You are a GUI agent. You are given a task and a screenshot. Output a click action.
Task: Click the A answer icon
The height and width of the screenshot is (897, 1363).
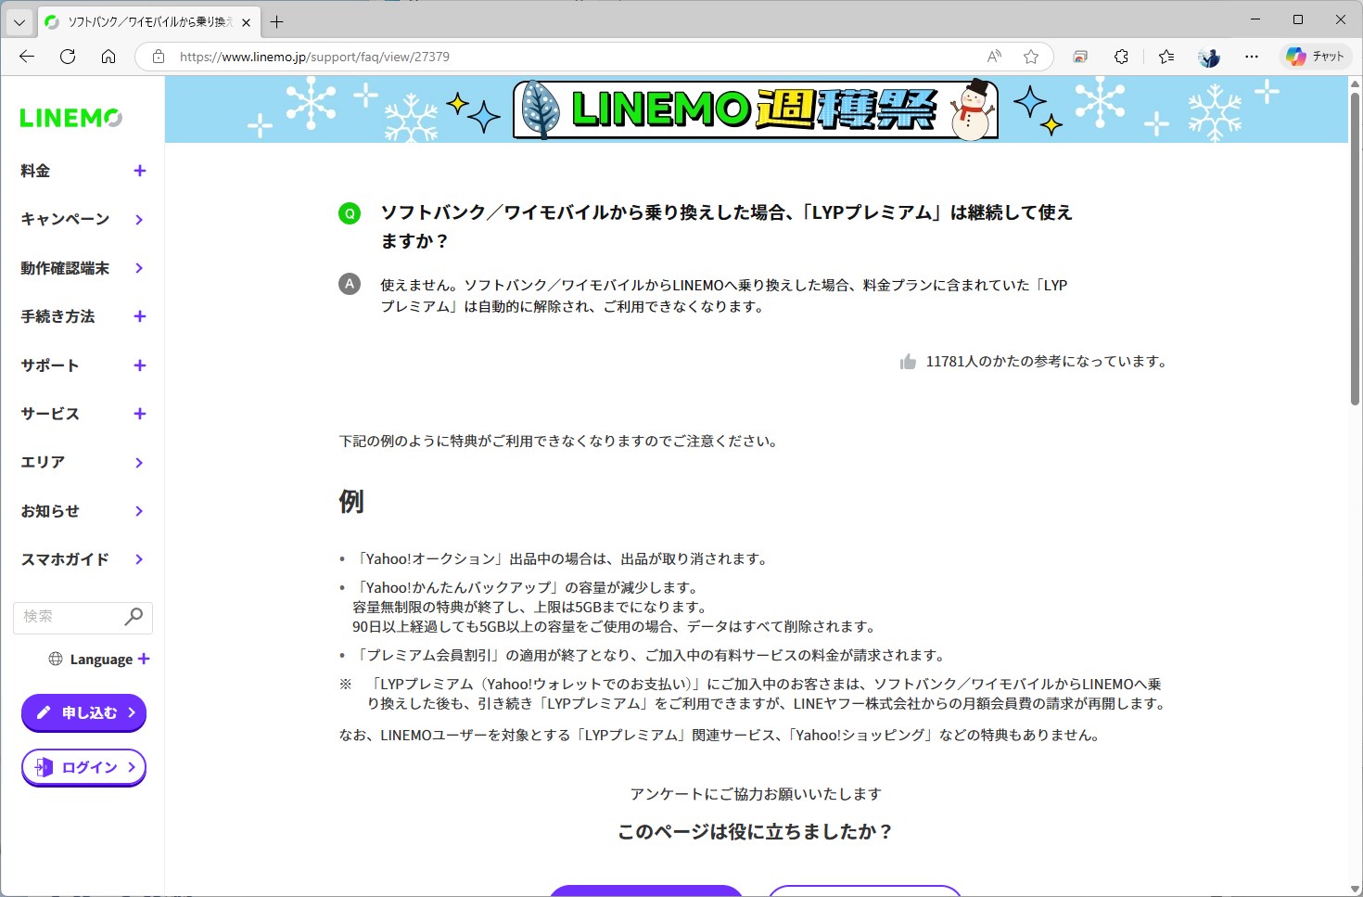(x=350, y=284)
